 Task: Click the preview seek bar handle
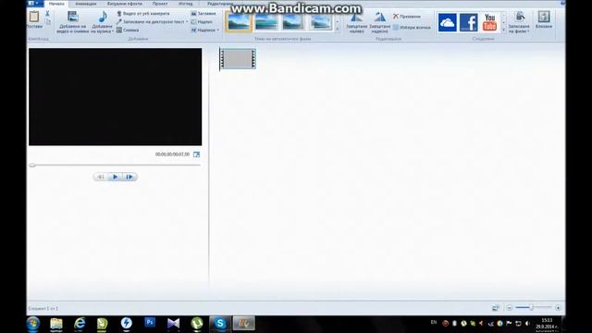coord(32,165)
